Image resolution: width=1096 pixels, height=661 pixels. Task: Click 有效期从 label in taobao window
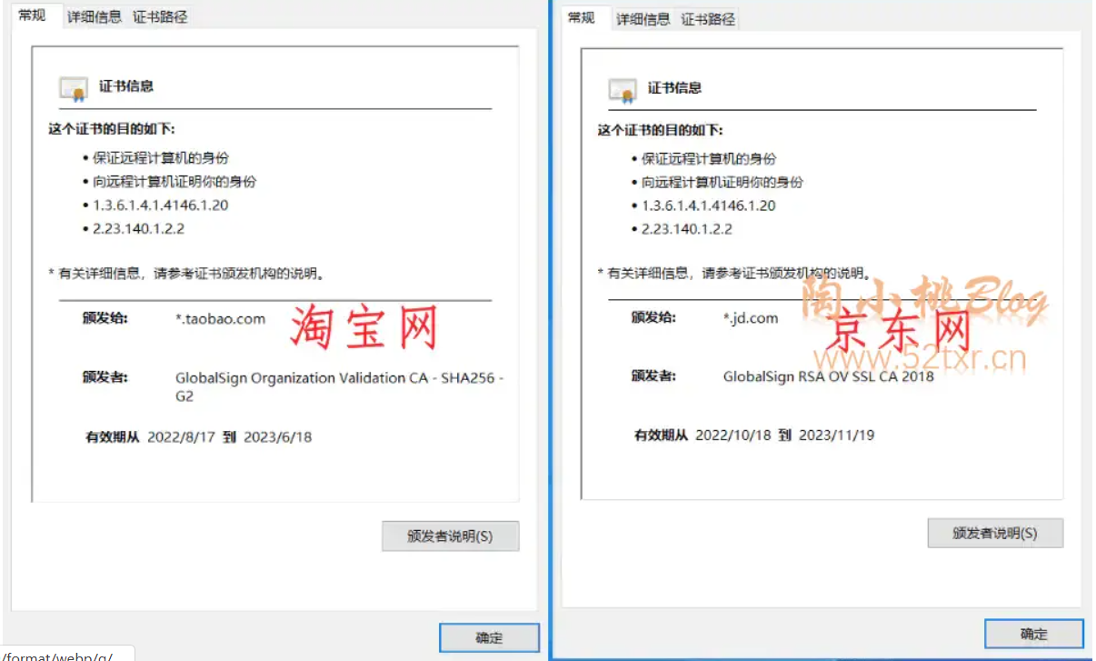coord(113,437)
